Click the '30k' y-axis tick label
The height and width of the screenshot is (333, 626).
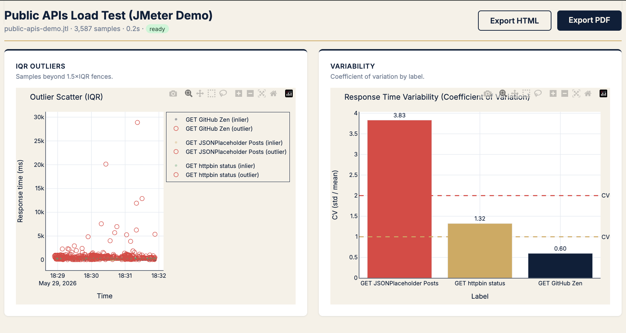39,117
